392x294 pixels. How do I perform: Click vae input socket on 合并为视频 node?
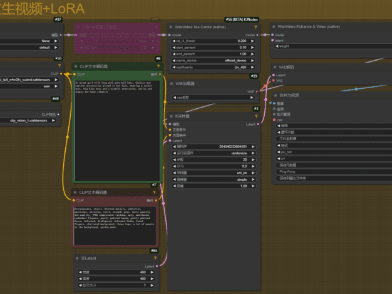click(274, 120)
